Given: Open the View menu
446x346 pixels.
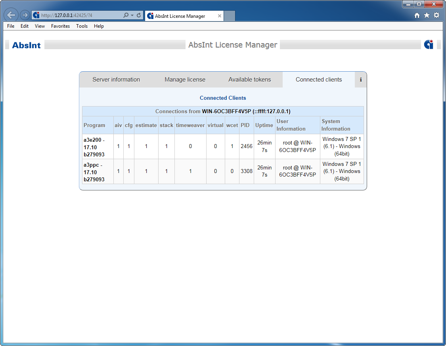Looking at the screenshot, I should (x=40, y=26).
